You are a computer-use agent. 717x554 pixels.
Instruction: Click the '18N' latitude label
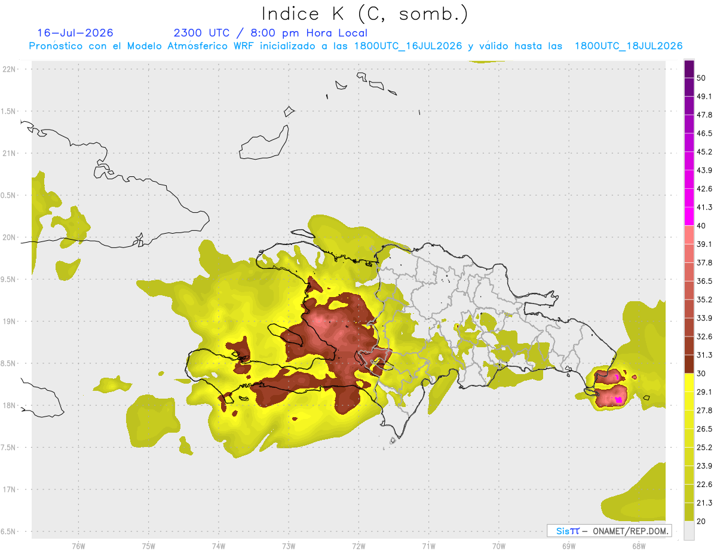click(10, 405)
